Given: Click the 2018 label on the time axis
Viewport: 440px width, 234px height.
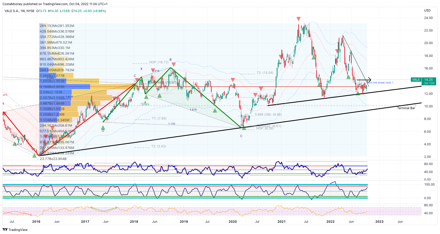Looking at the screenshot, I should point(134,222).
